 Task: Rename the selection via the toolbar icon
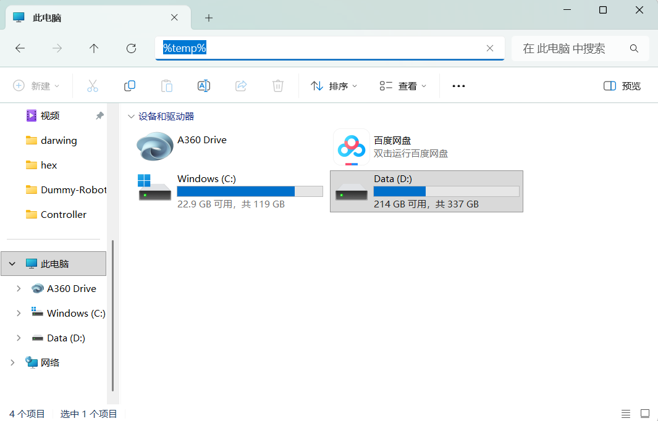tap(203, 86)
